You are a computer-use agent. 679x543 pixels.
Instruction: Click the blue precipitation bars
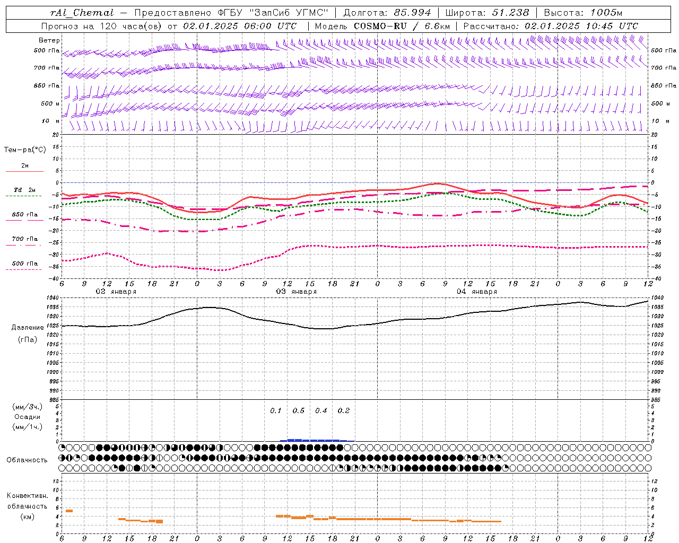click(x=316, y=440)
